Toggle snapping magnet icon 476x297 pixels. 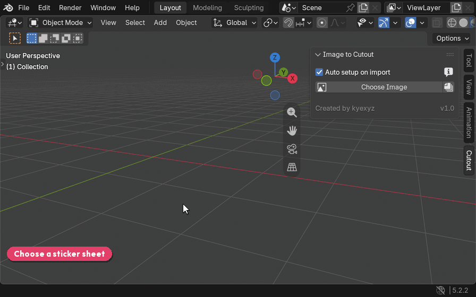click(288, 23)
